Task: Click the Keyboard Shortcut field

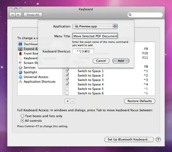Action: 83,51
